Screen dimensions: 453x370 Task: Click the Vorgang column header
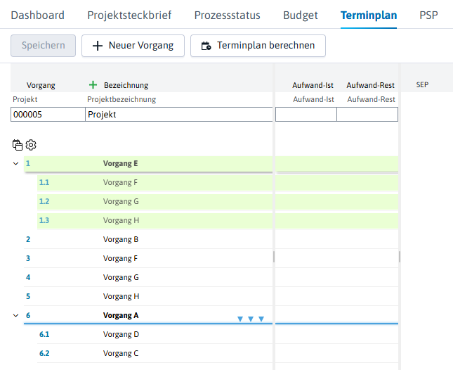41,85
